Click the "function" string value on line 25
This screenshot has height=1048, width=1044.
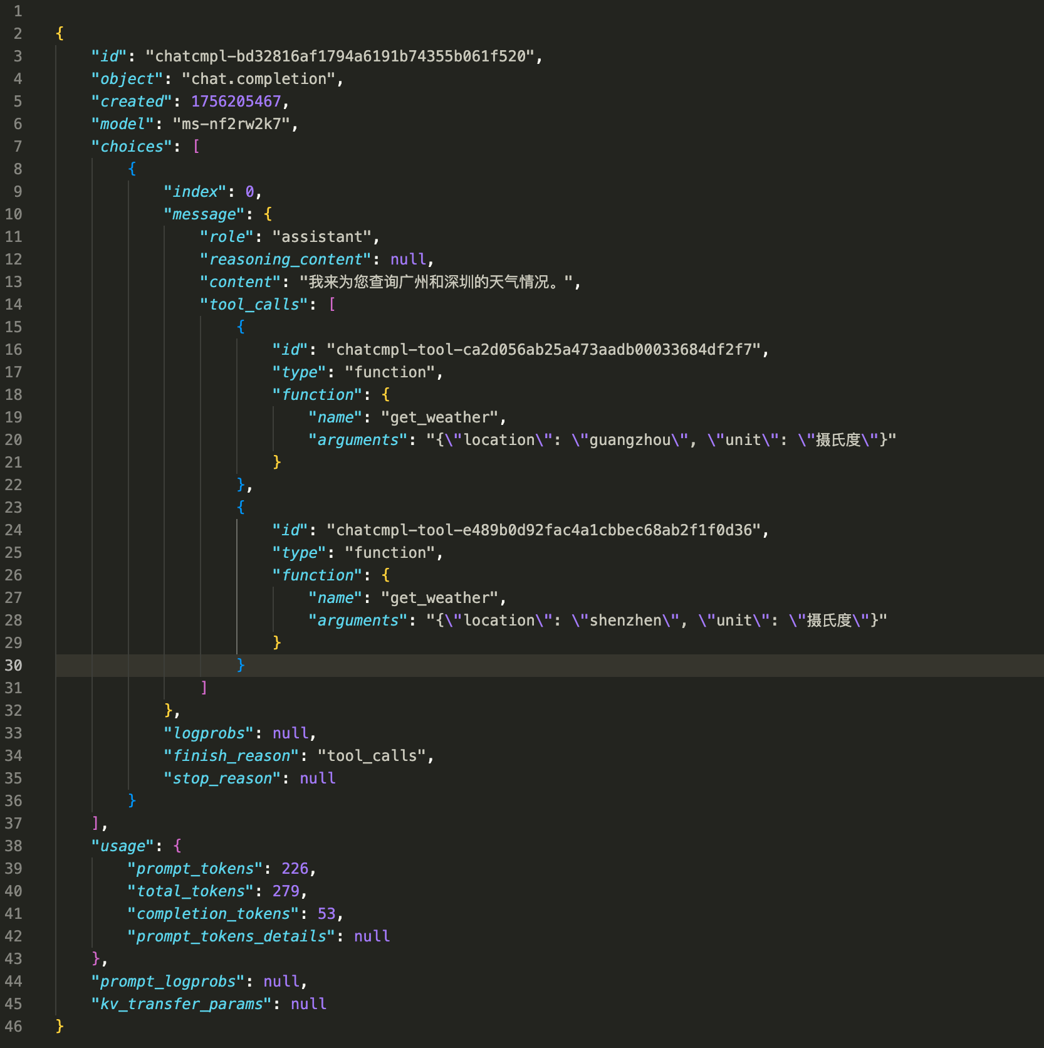click(x=390, y=553)
